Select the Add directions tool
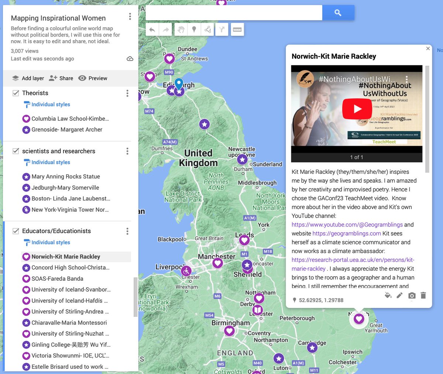The image size is (443, 374). coord(221,29)
